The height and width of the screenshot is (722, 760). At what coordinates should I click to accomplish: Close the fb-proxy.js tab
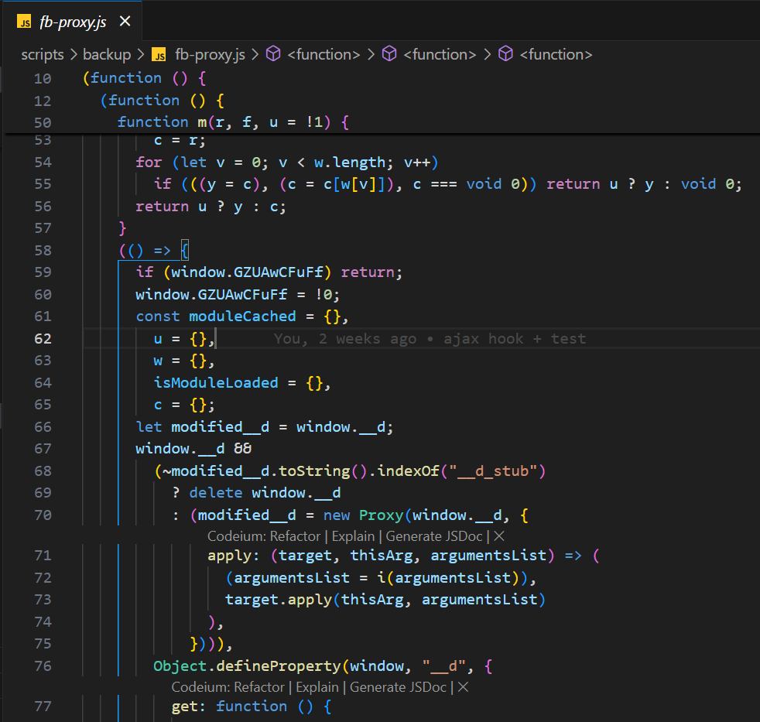coord(125,22)
